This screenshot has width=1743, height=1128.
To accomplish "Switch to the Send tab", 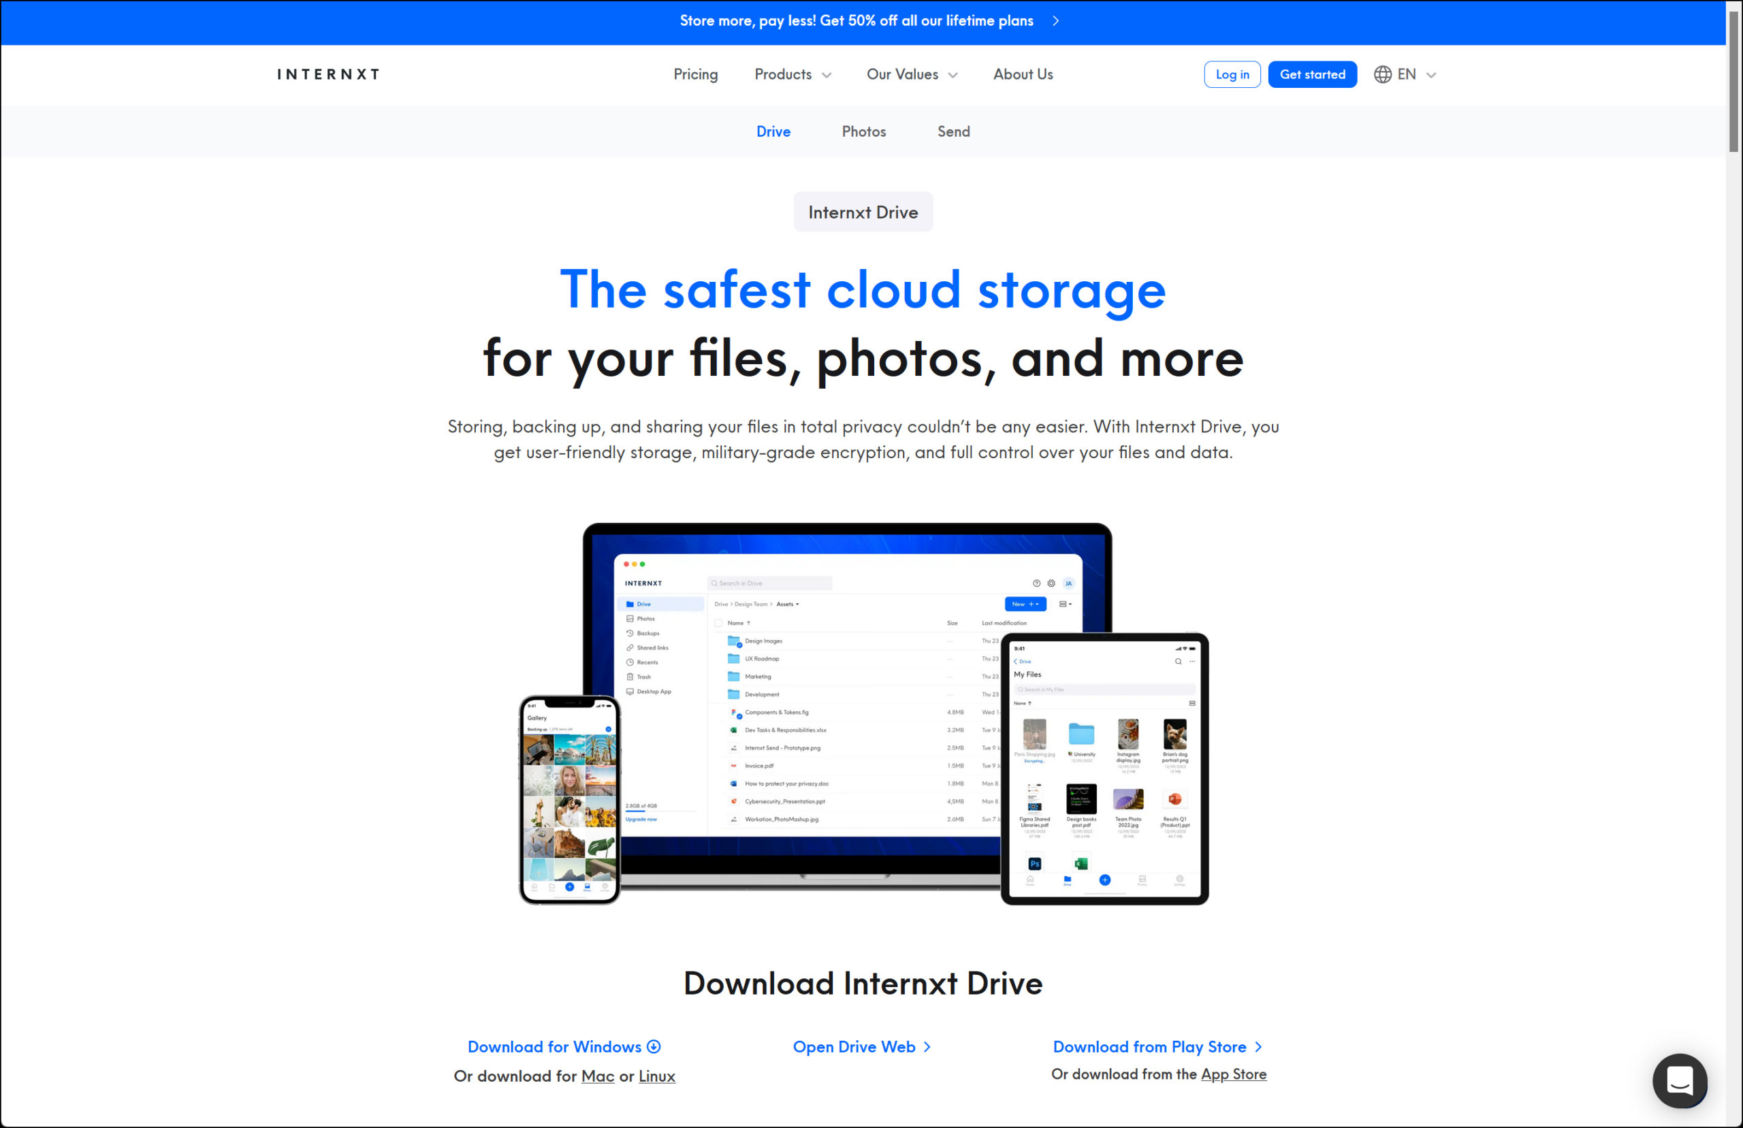I will point(953,131).
